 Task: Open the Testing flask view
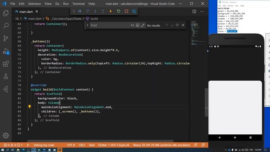tap(5, 76)
